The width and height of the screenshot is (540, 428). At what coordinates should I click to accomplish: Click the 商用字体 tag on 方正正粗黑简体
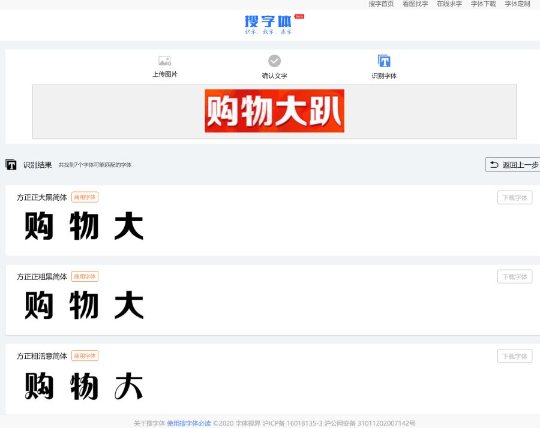click(85, 276)
